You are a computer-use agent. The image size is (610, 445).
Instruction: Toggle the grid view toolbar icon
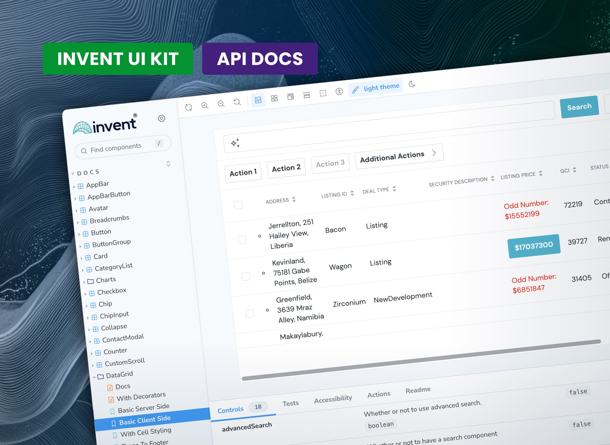274,98
